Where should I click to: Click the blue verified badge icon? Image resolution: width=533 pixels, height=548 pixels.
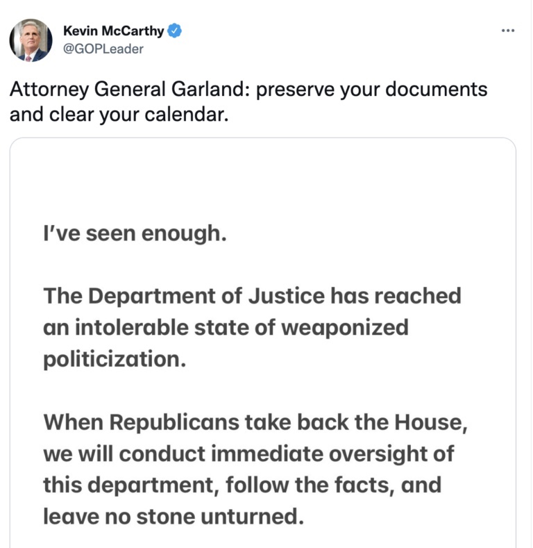pyautogui.click(x=176, y=31)
